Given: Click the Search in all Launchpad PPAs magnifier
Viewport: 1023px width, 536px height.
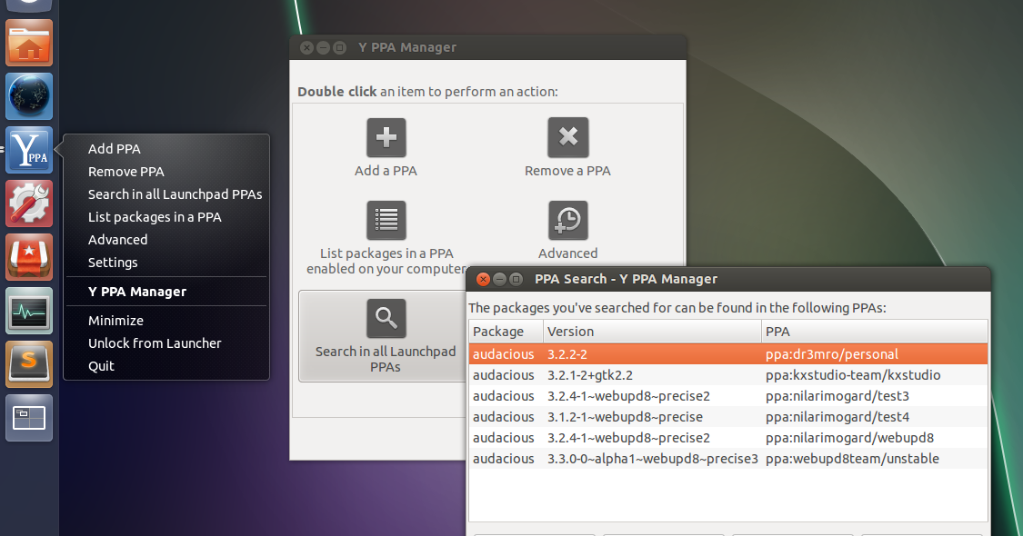Looking at the screenshot, I should pos(386,318).
